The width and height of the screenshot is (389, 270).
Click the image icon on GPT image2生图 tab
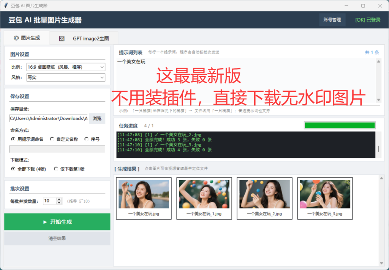click(62, 38)
